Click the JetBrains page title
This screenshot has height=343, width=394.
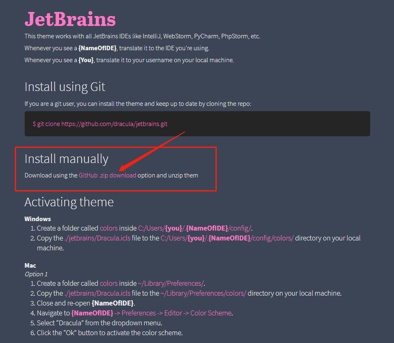coord(70,19)
